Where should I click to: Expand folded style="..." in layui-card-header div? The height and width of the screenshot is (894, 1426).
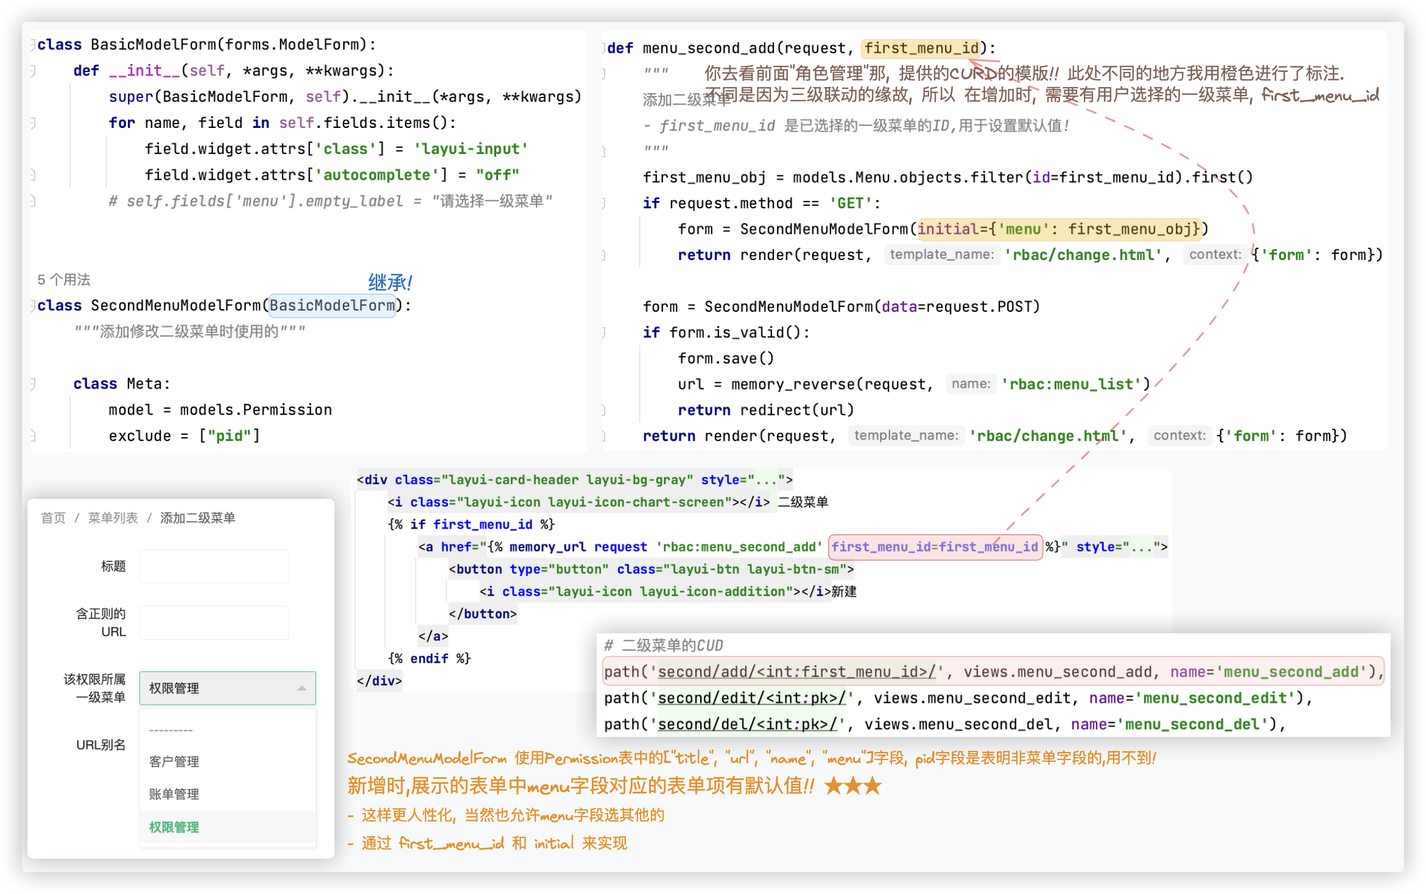coord(766,480)
